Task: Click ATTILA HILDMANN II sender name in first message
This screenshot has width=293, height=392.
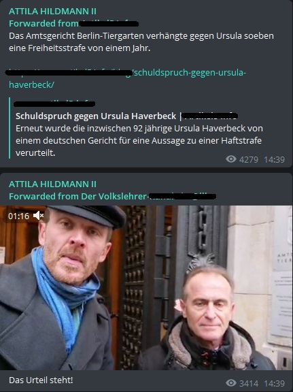Action: pos(52,12)
